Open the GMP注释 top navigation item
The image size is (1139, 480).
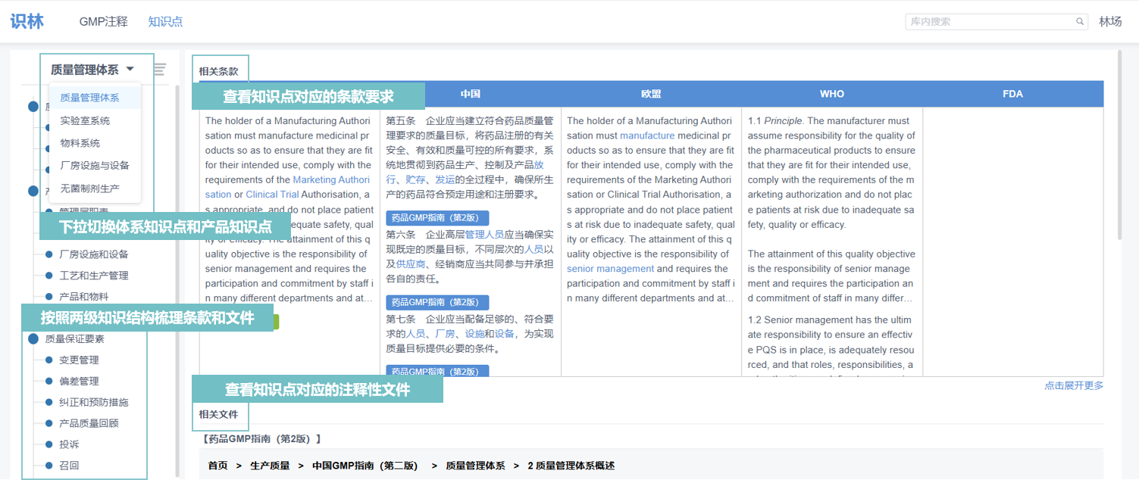click(x=103, y=22)
